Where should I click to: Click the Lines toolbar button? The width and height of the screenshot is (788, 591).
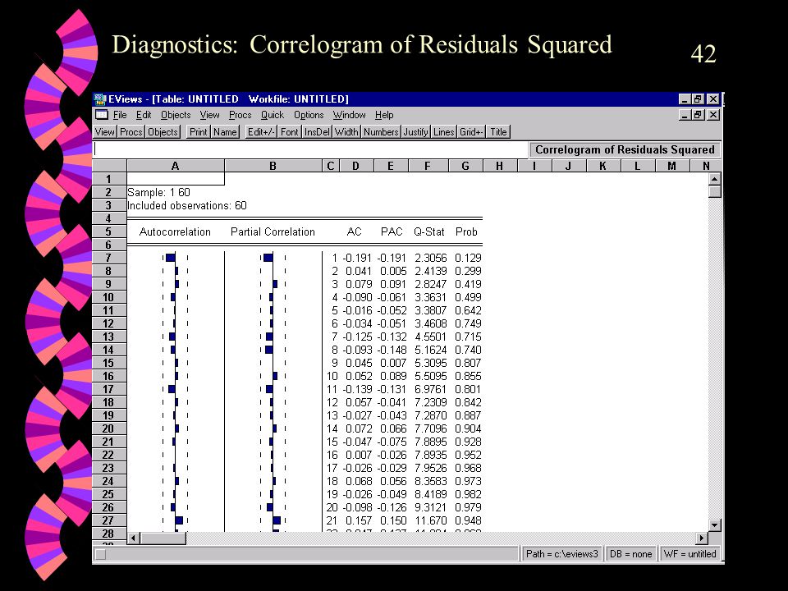click(443, 131)
